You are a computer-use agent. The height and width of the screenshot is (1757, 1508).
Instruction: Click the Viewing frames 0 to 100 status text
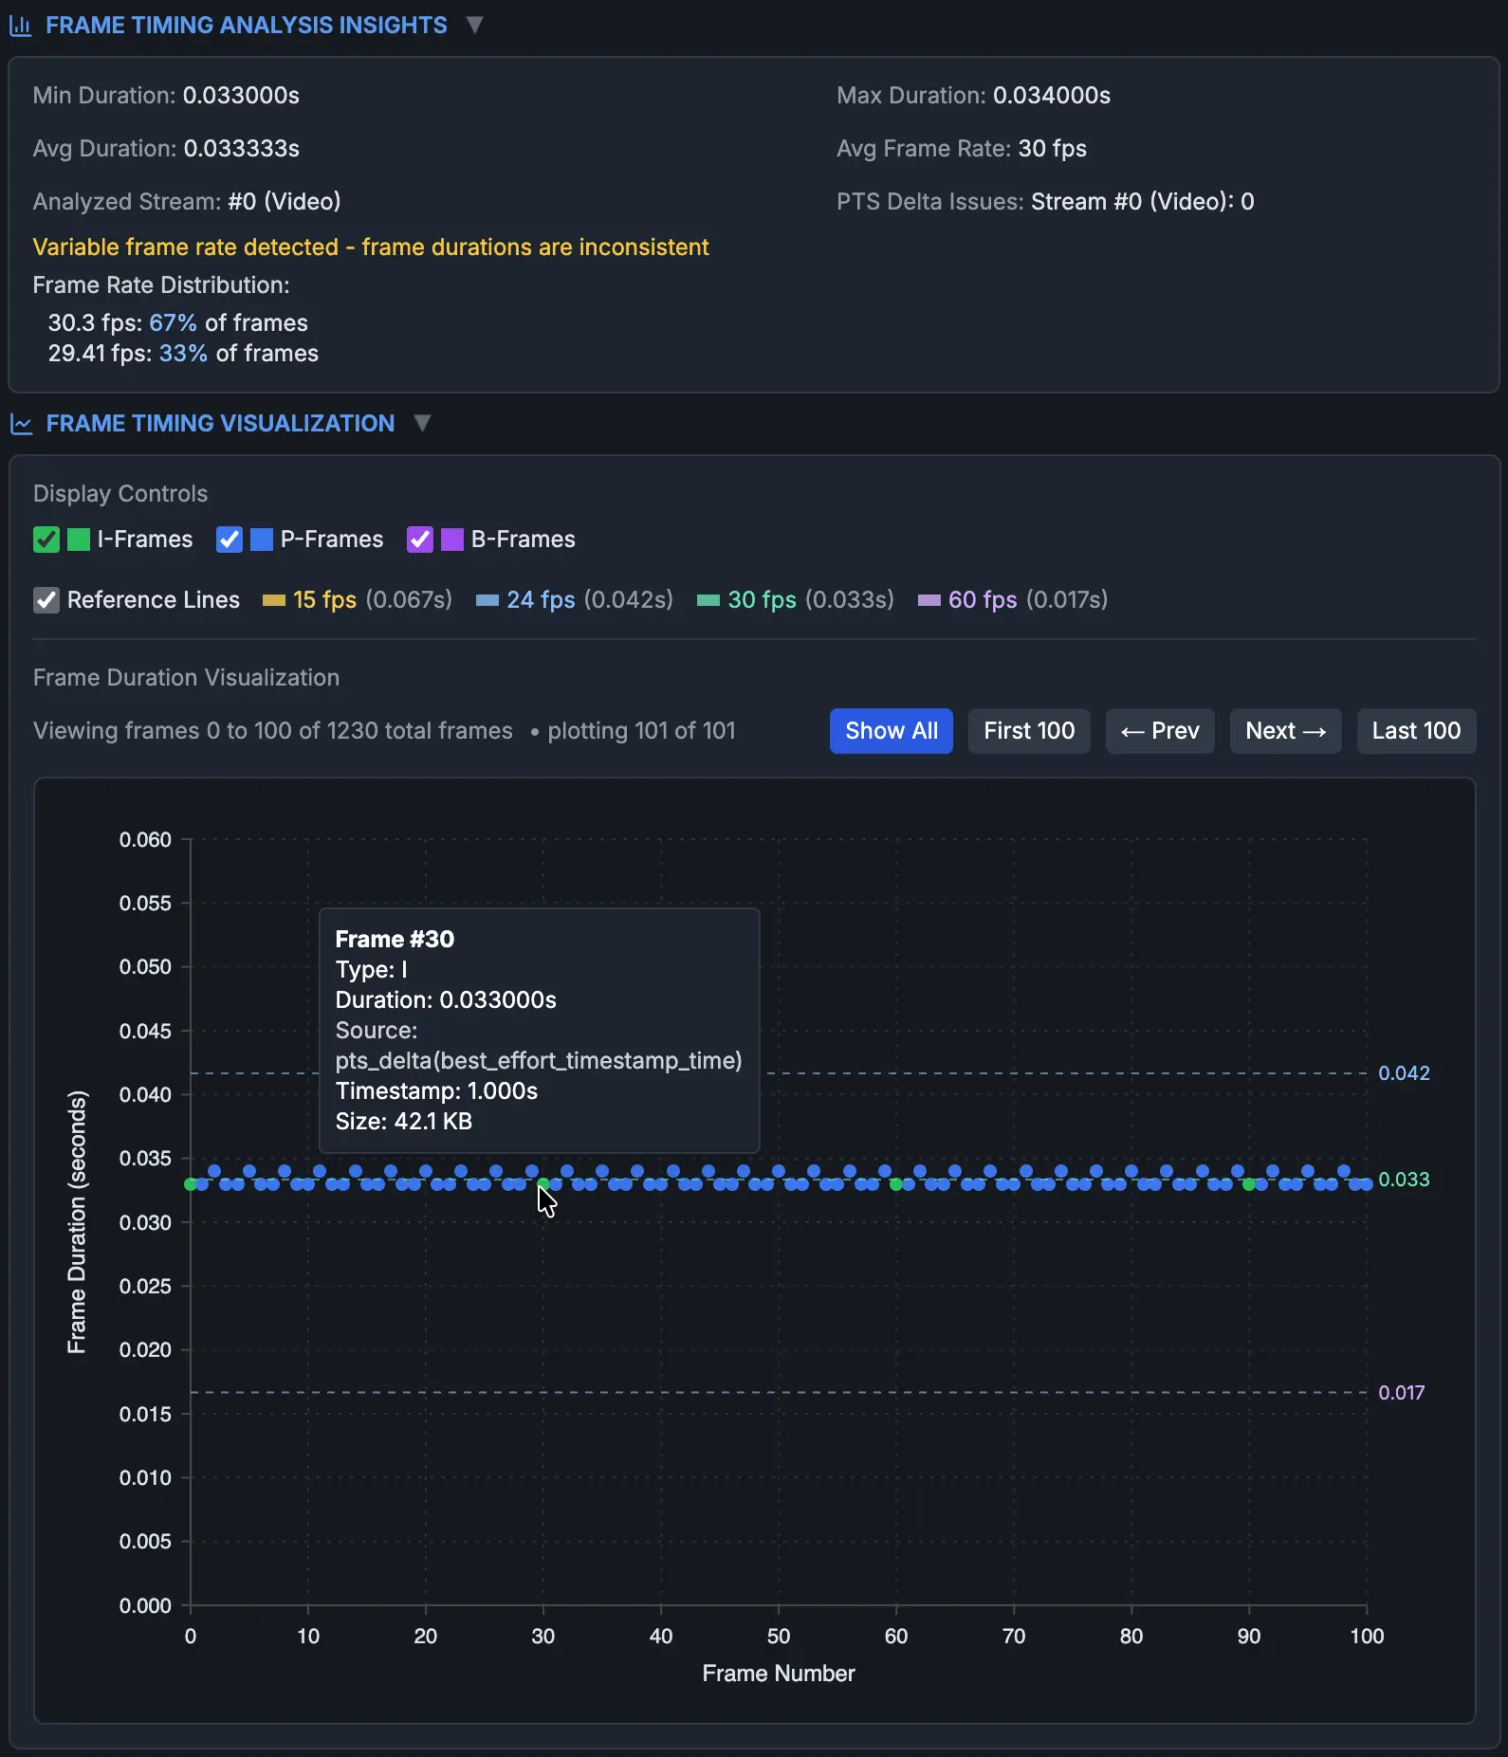tap(273, 731)
